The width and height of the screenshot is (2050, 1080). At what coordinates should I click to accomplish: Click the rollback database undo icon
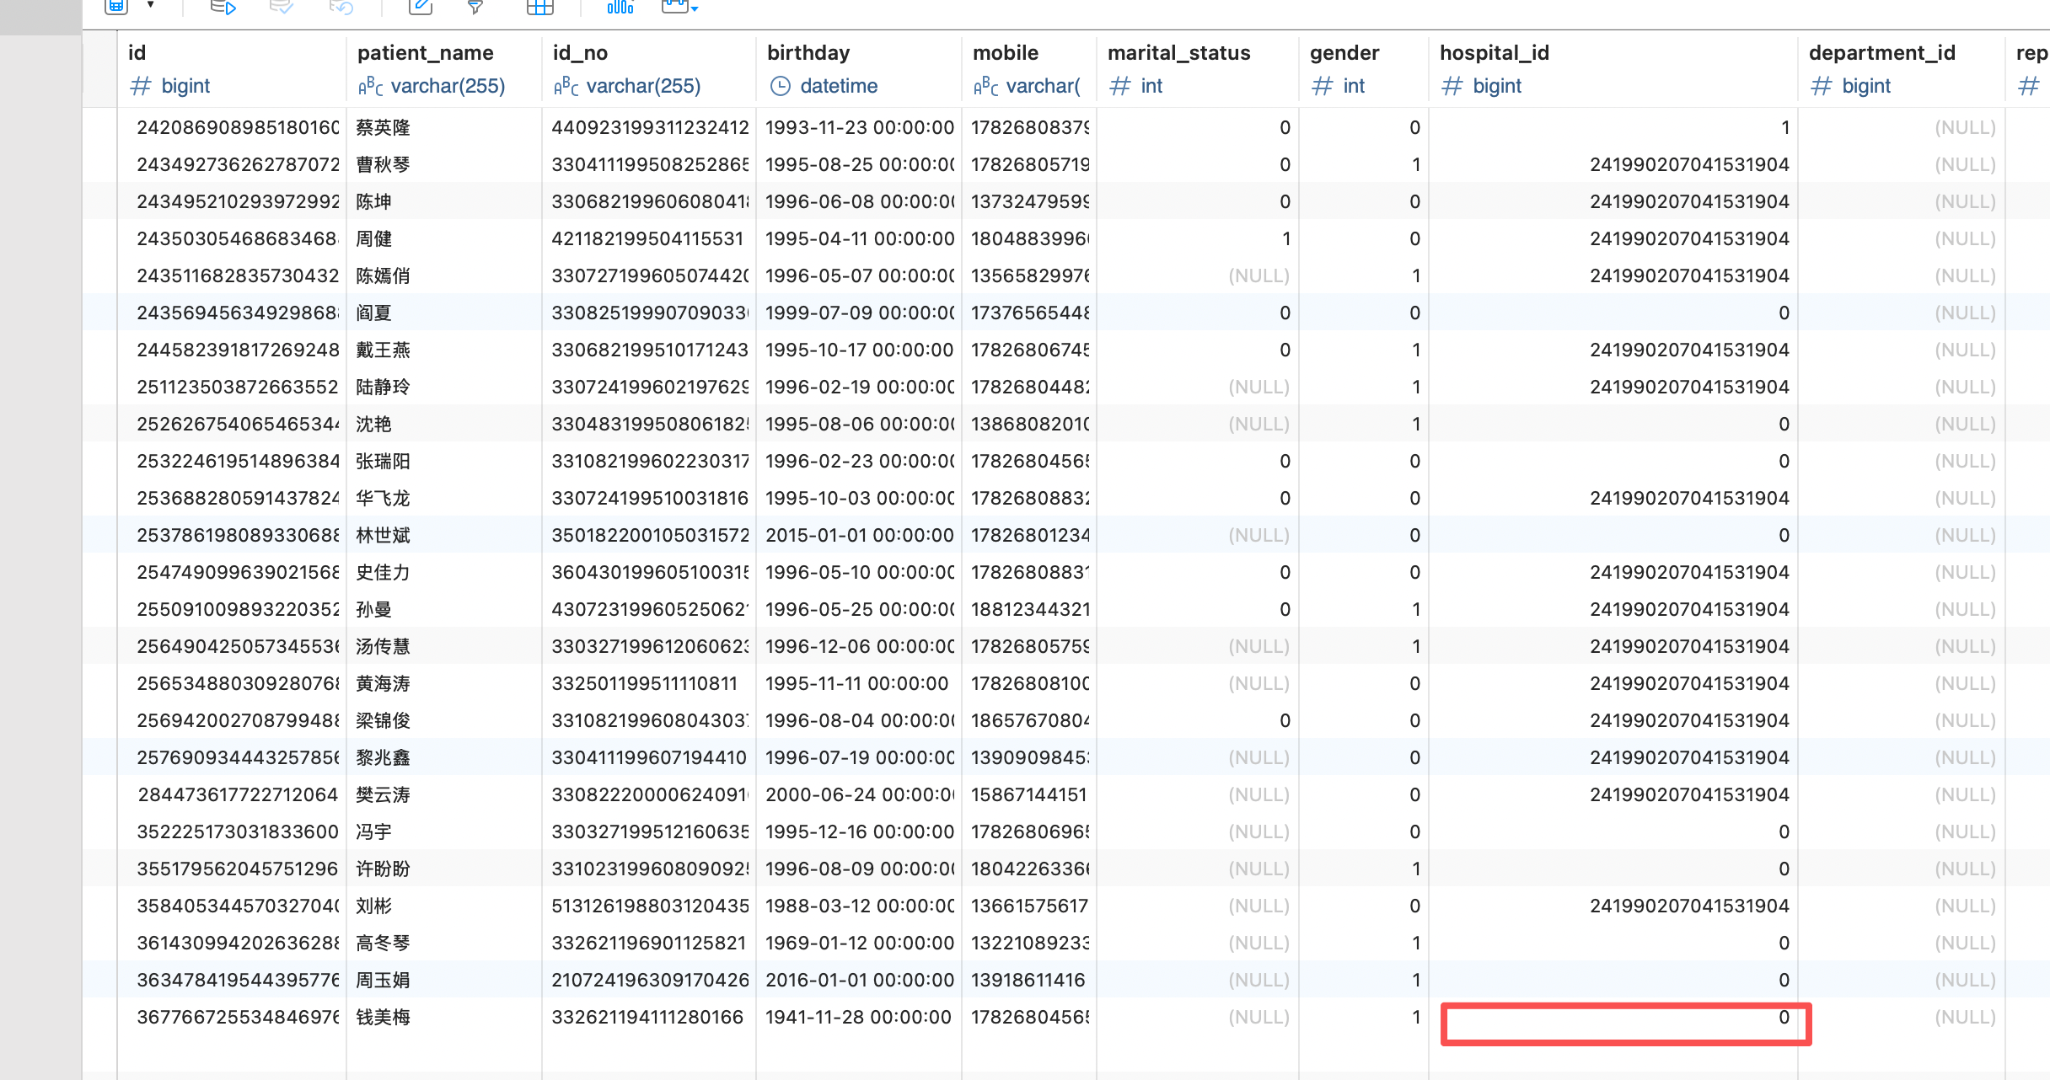coord(341,8)
